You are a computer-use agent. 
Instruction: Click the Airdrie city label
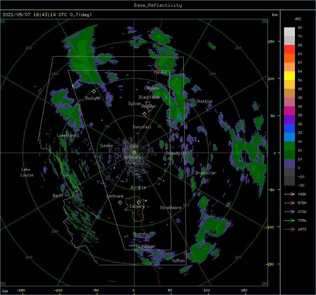(x=138, y=187)
